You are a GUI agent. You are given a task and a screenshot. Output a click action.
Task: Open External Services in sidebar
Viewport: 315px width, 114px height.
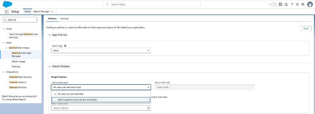(18, 87)
